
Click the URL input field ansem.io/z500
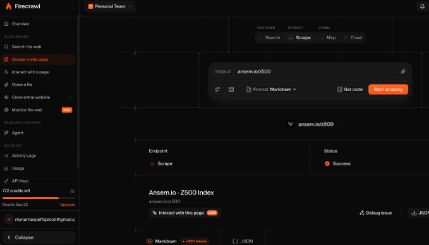[x=316, y=72]
